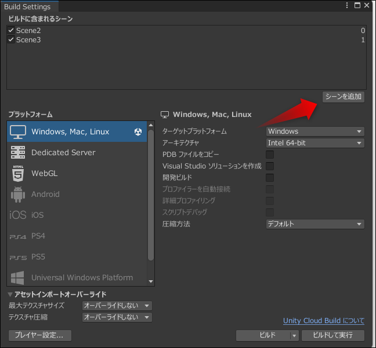
Task: Select the Android platform
Action: (x=77, y=195)
